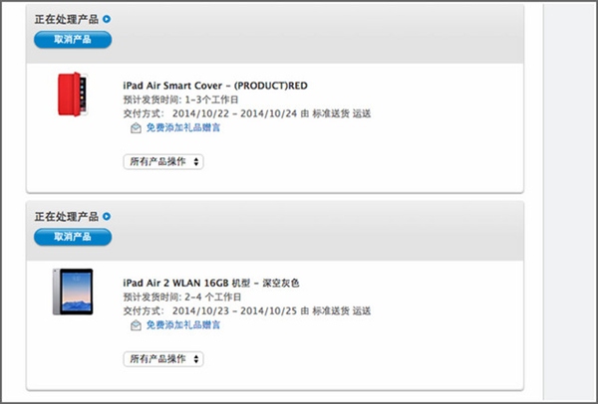Click first 正在处理产品 status heading
Viewport: 598px width, 404px height.
click(66, 19)
